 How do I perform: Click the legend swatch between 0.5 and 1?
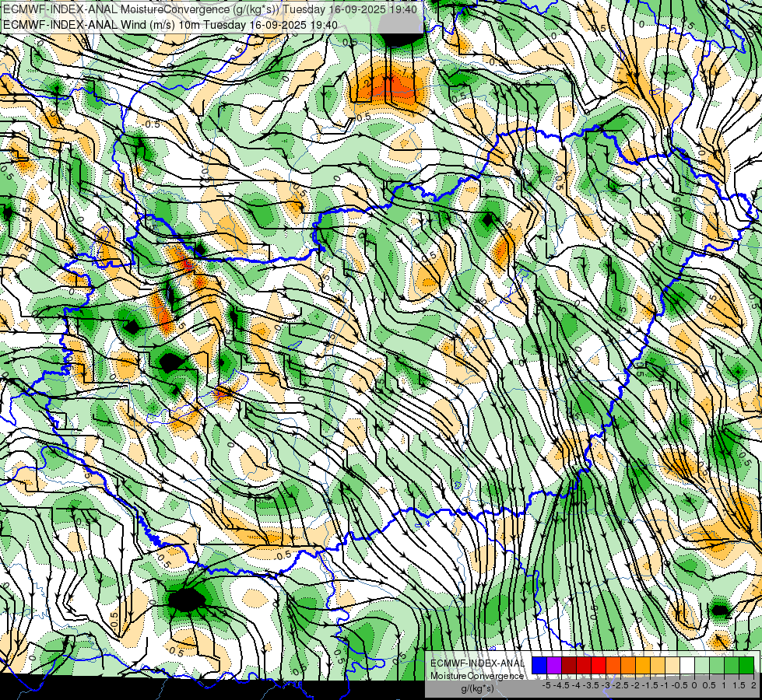717,666
